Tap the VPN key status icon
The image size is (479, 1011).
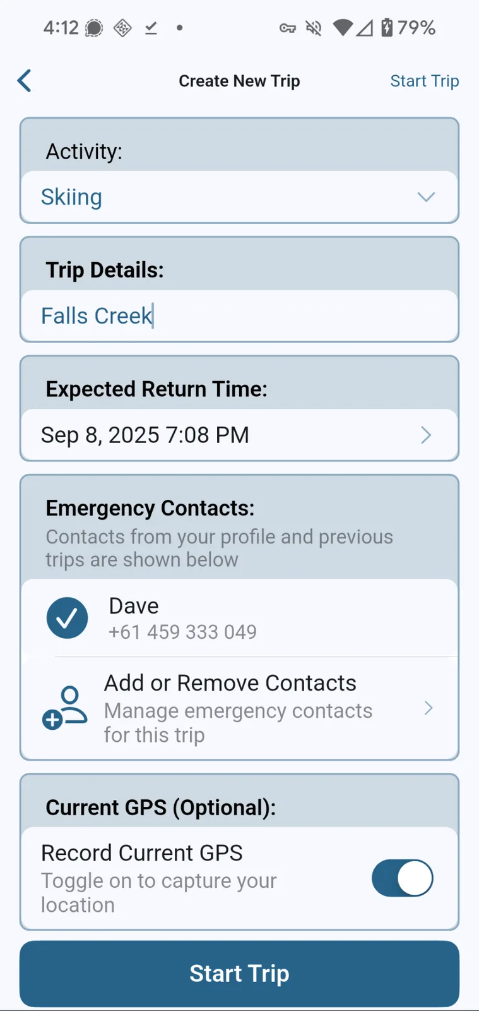288,28
